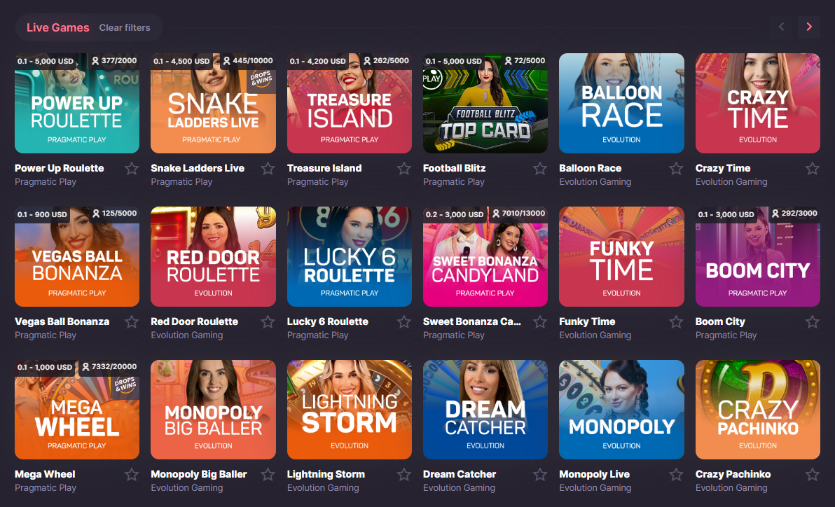Open Monopoly Big Baller game thumbnail
835x507 pixels.
pyautogui.click(x=213, y=410)
